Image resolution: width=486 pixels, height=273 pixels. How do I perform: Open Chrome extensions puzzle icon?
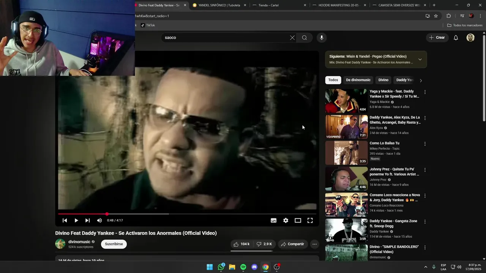point(448,16)
